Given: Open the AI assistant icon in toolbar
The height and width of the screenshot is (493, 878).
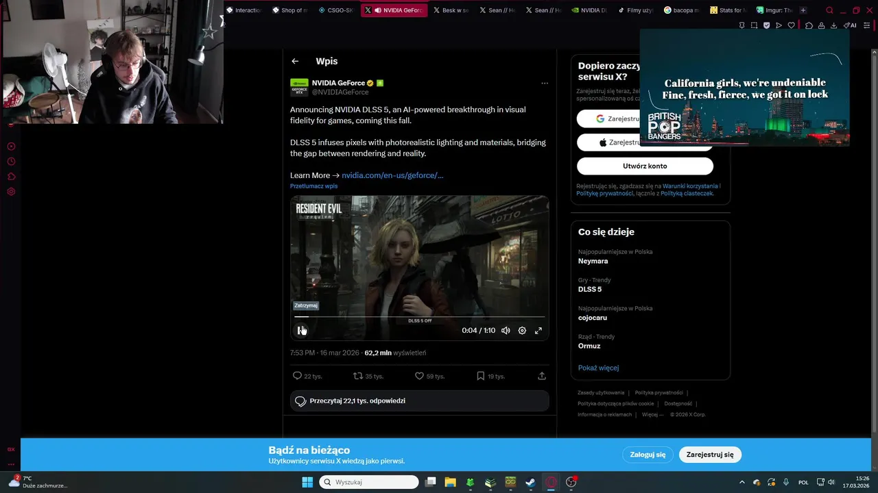Looking at the screenshot, I should pyautogui.click(x=850, y=25).
